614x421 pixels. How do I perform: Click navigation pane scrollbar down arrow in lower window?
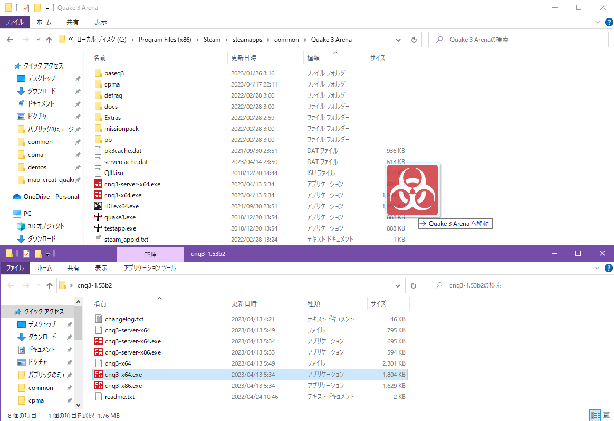(78, 405)
